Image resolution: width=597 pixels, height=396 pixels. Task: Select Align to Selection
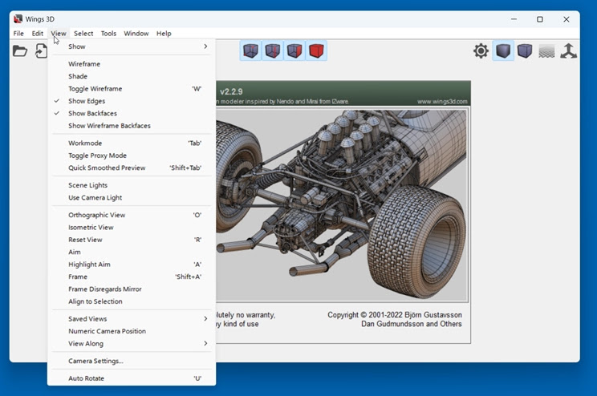132,301
